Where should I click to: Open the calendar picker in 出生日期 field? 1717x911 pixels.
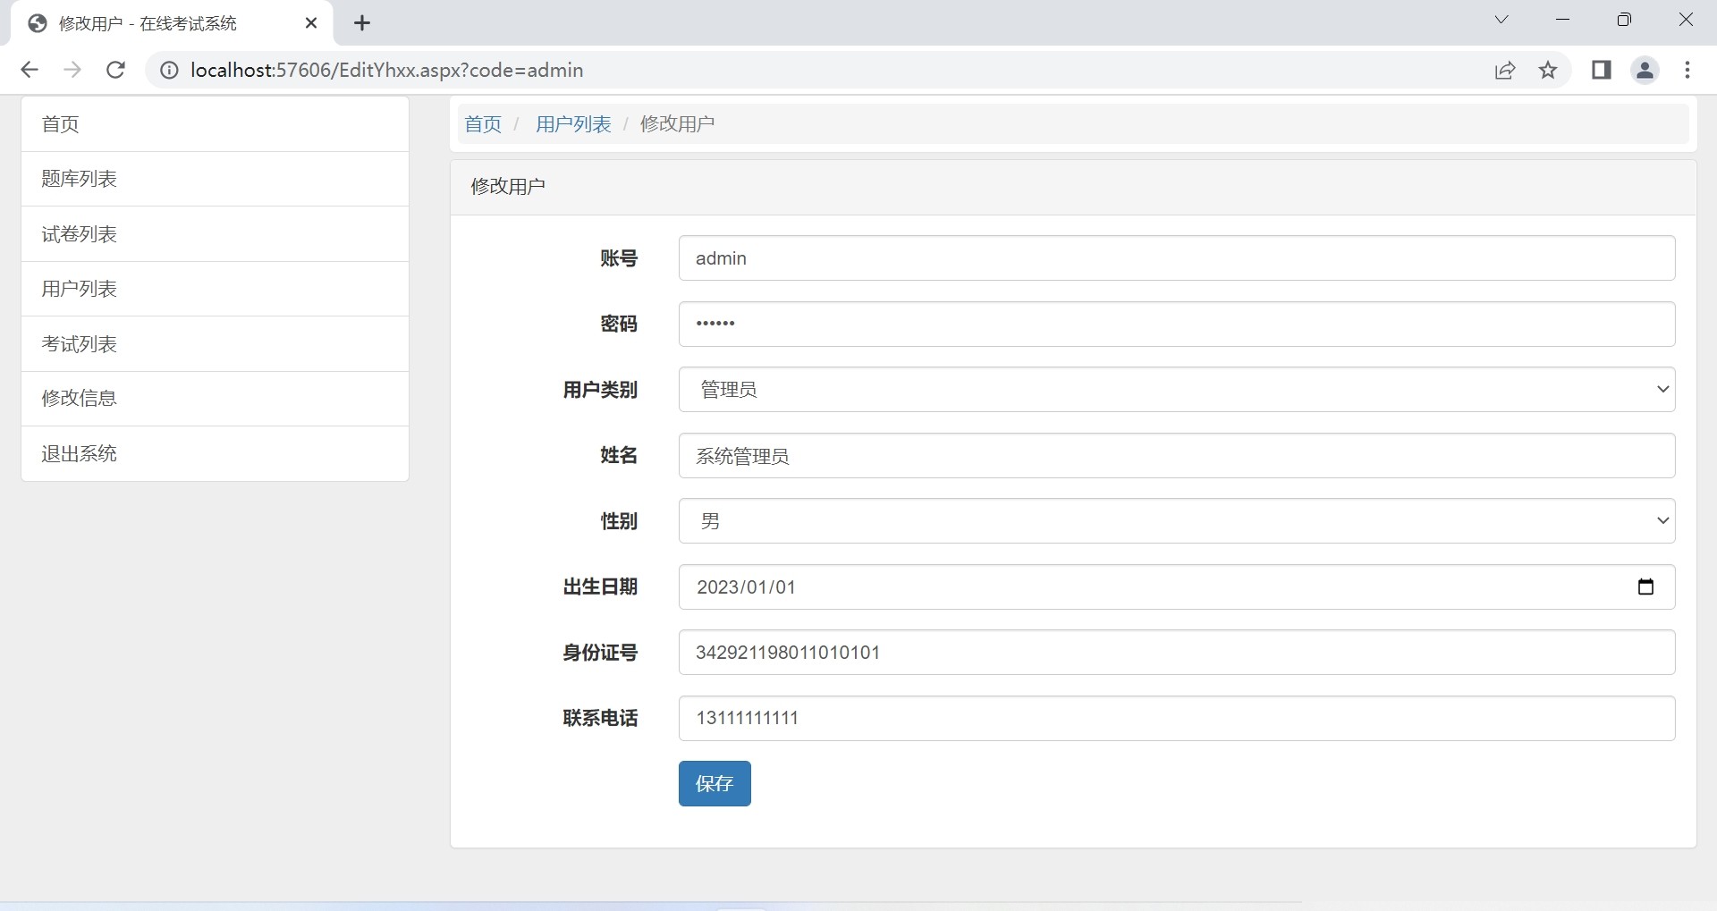(1645, 587)
